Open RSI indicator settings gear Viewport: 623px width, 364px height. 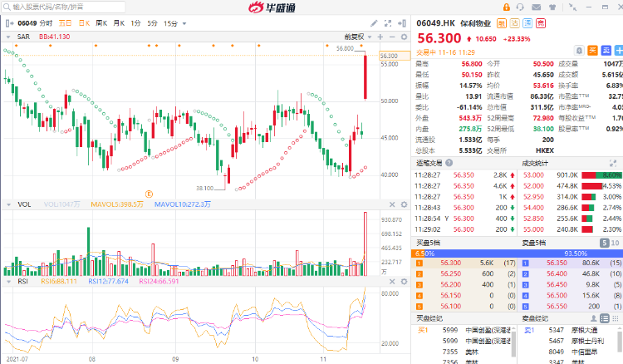pyautogui.click(x=404, y=282)
